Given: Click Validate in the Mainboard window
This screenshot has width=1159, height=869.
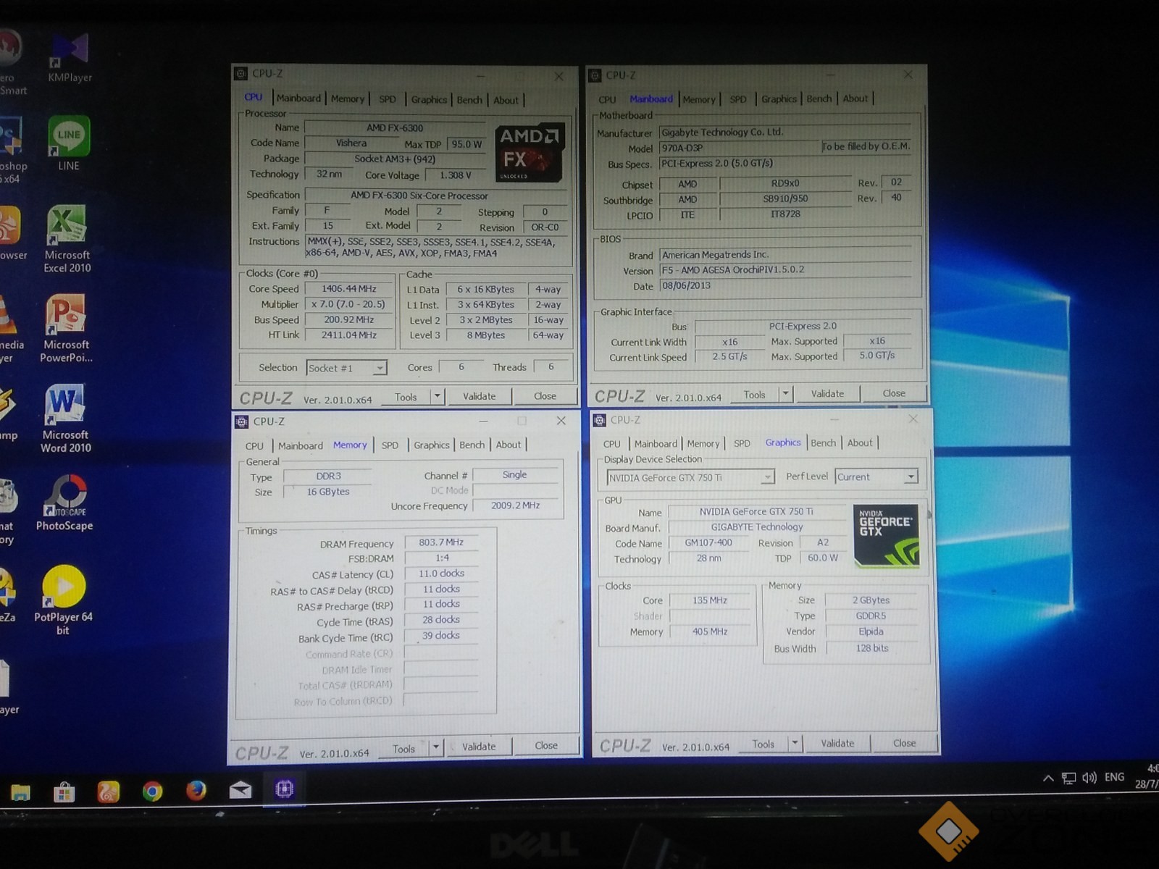Looking at the screenshot, I should click(x=827, y=393).
